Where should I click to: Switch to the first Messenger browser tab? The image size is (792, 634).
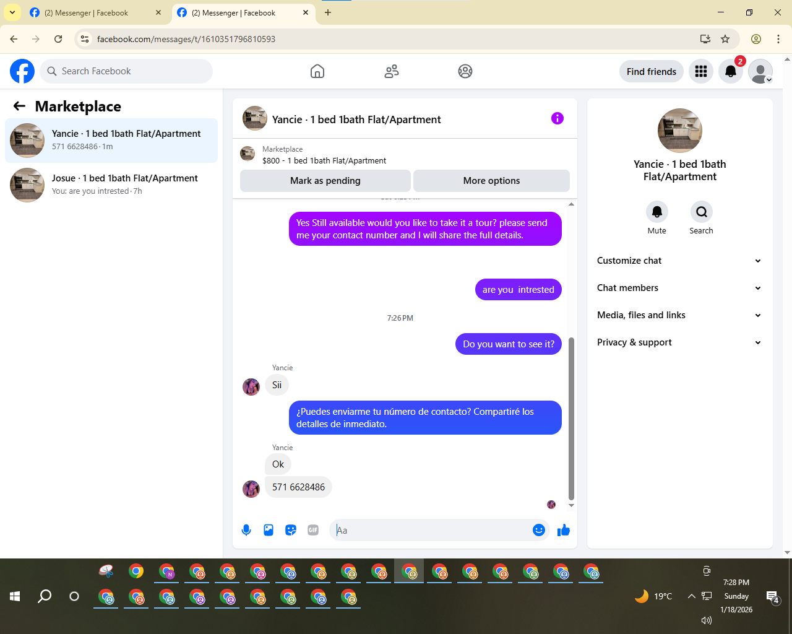tap(96, 13)
